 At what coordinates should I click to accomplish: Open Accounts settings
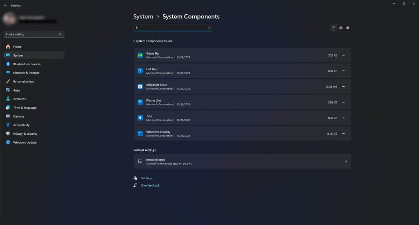tap(34, 99)
